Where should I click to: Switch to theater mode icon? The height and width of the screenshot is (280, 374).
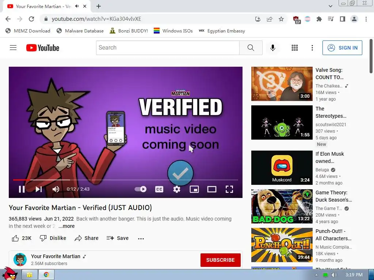[x=212, y=189]
